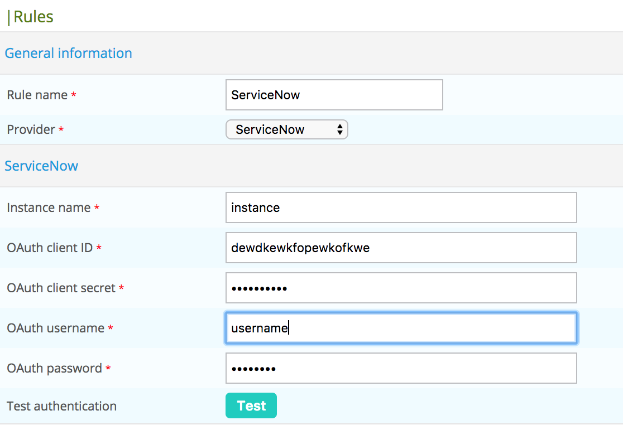
Task: Click the Provider label
Action: [x=31, y=129]
